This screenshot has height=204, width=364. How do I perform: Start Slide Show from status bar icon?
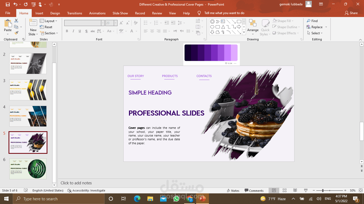306,190
